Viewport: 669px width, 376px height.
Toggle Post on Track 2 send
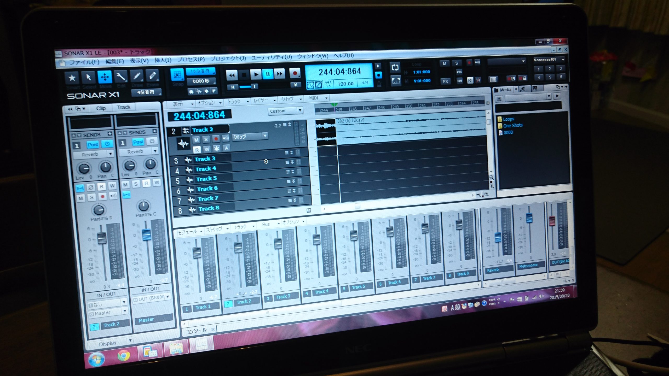[93, 144]
